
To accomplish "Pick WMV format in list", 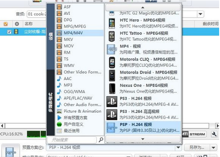I will 79,65.
